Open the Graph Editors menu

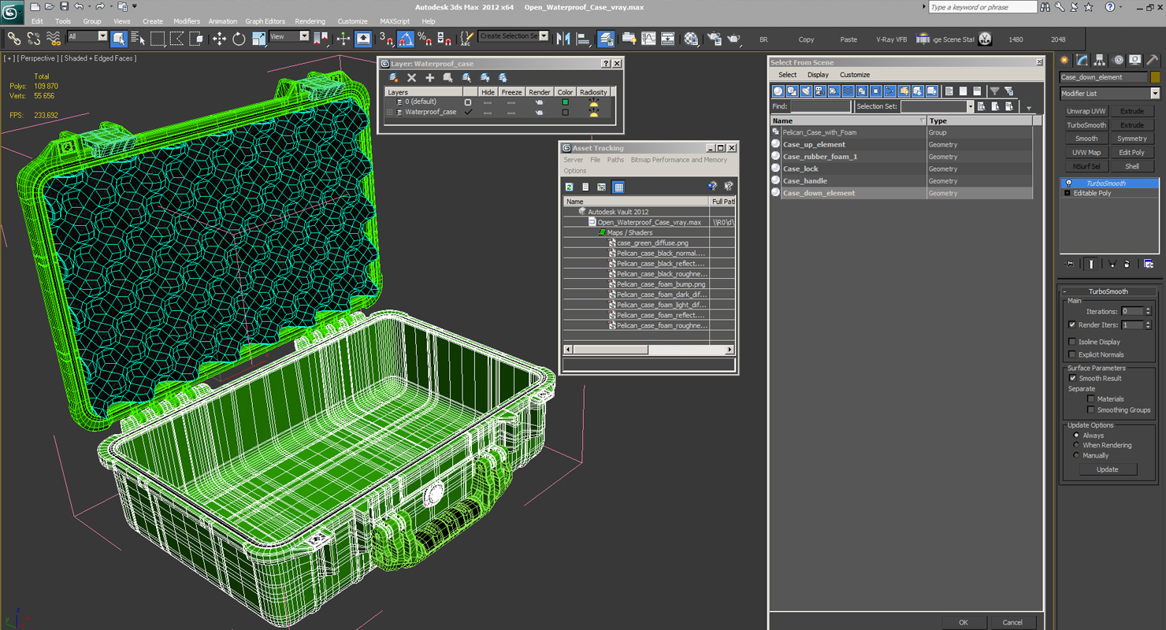(x=265, y=21)
